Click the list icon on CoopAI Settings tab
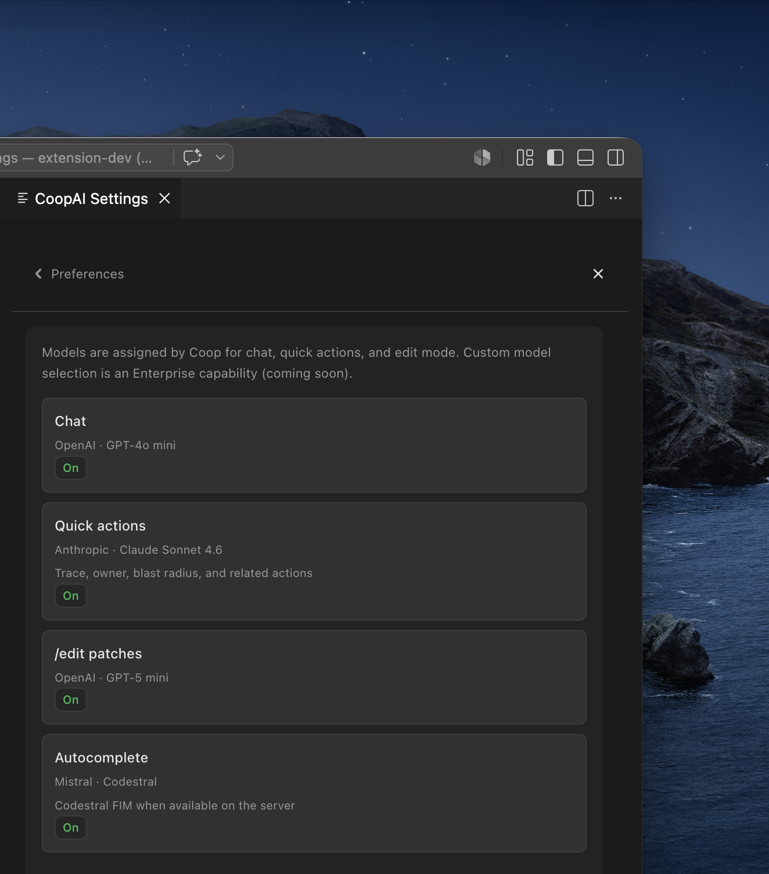 pyautogui.click(x=23, y=198)
